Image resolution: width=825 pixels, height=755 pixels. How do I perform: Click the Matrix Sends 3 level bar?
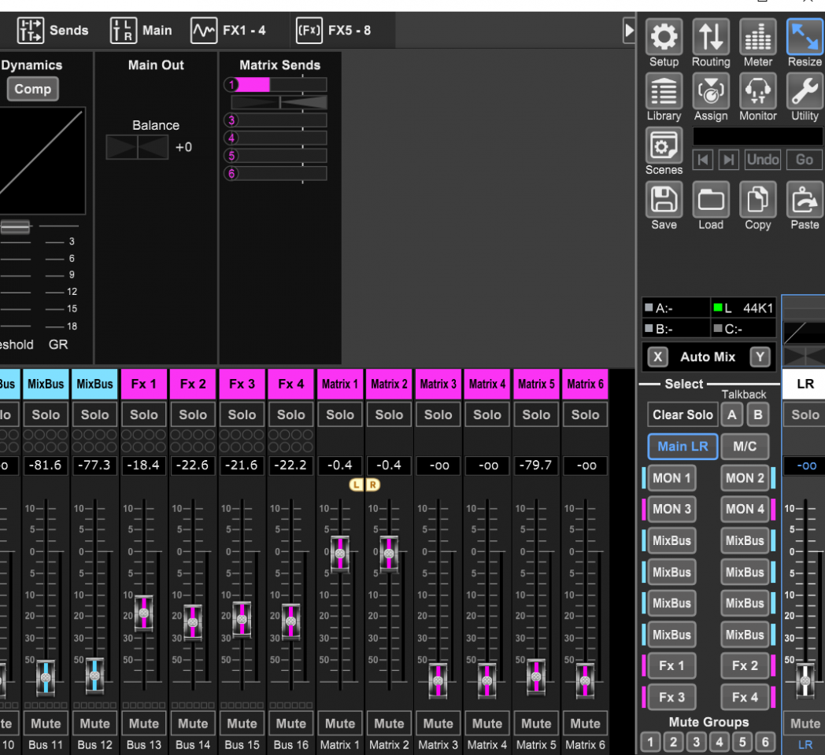[281, 120]
